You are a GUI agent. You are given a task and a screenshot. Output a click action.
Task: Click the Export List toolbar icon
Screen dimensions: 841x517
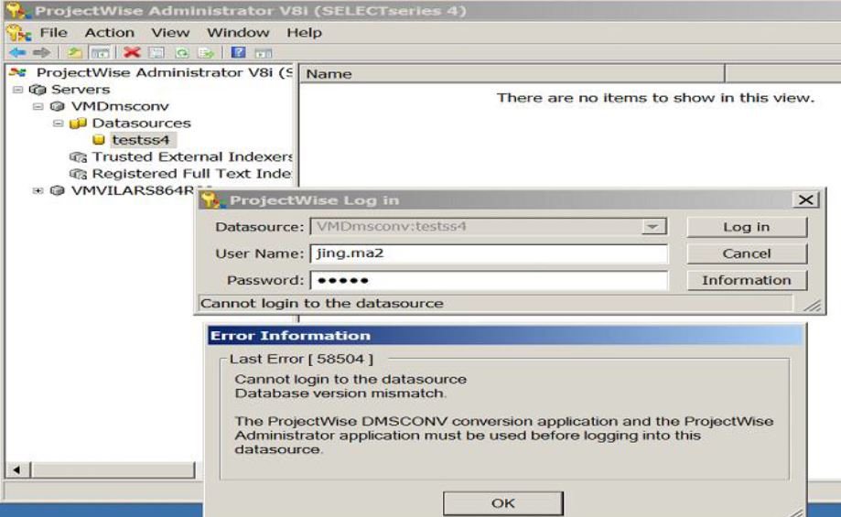[x=207, y=52]
